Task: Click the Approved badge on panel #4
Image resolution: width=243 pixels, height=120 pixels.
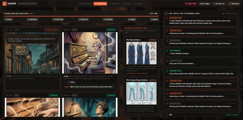Action: point(111,95)
